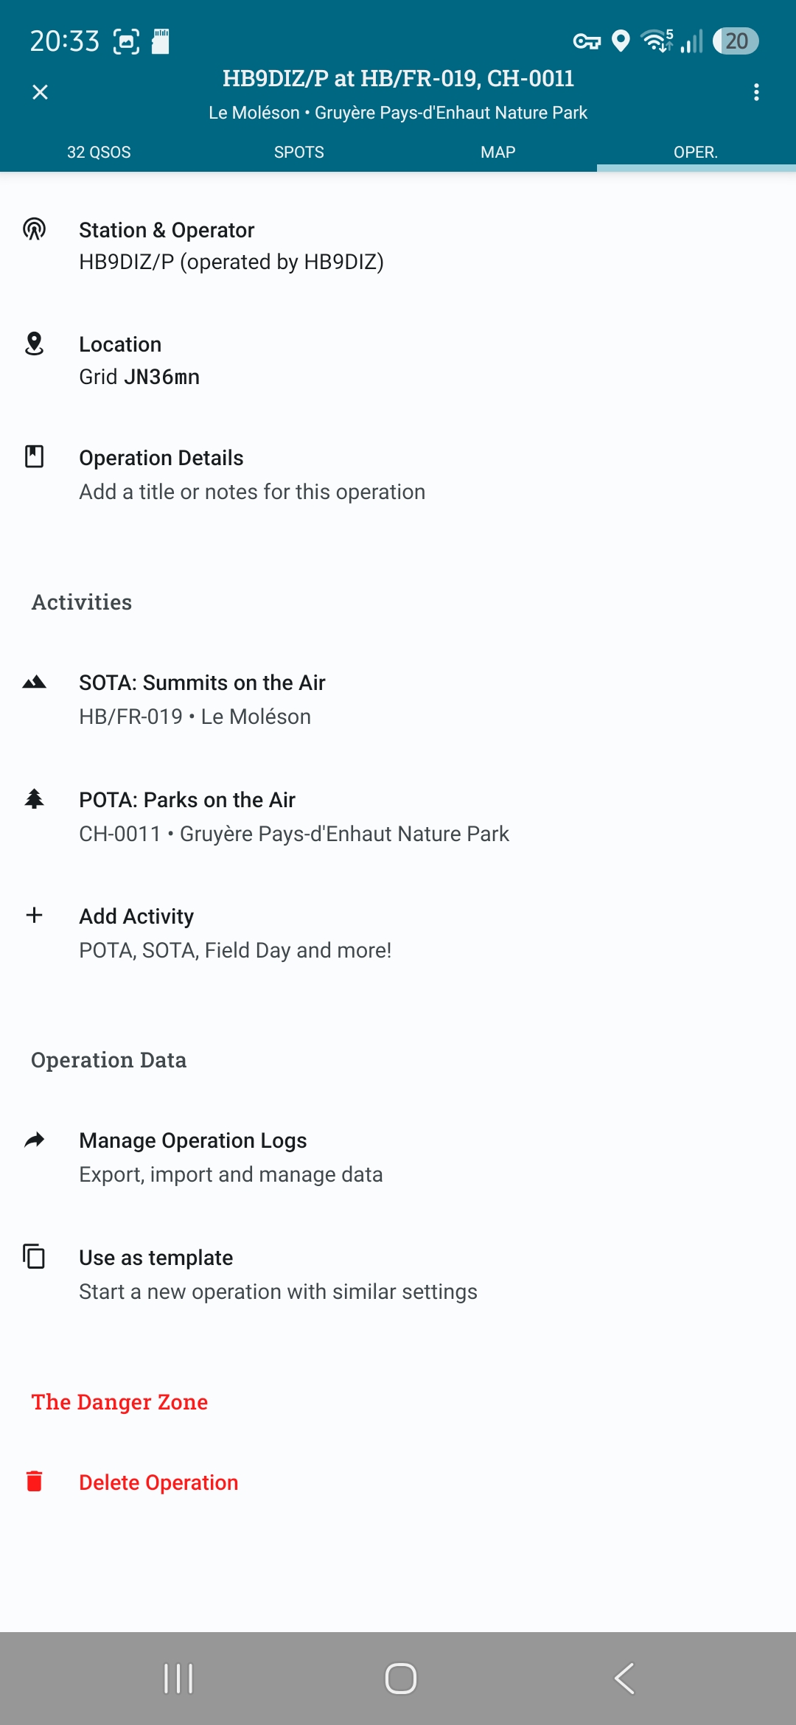Select the OPER. tab
The image size is (796, 1725).
click(x=696, y=152)
